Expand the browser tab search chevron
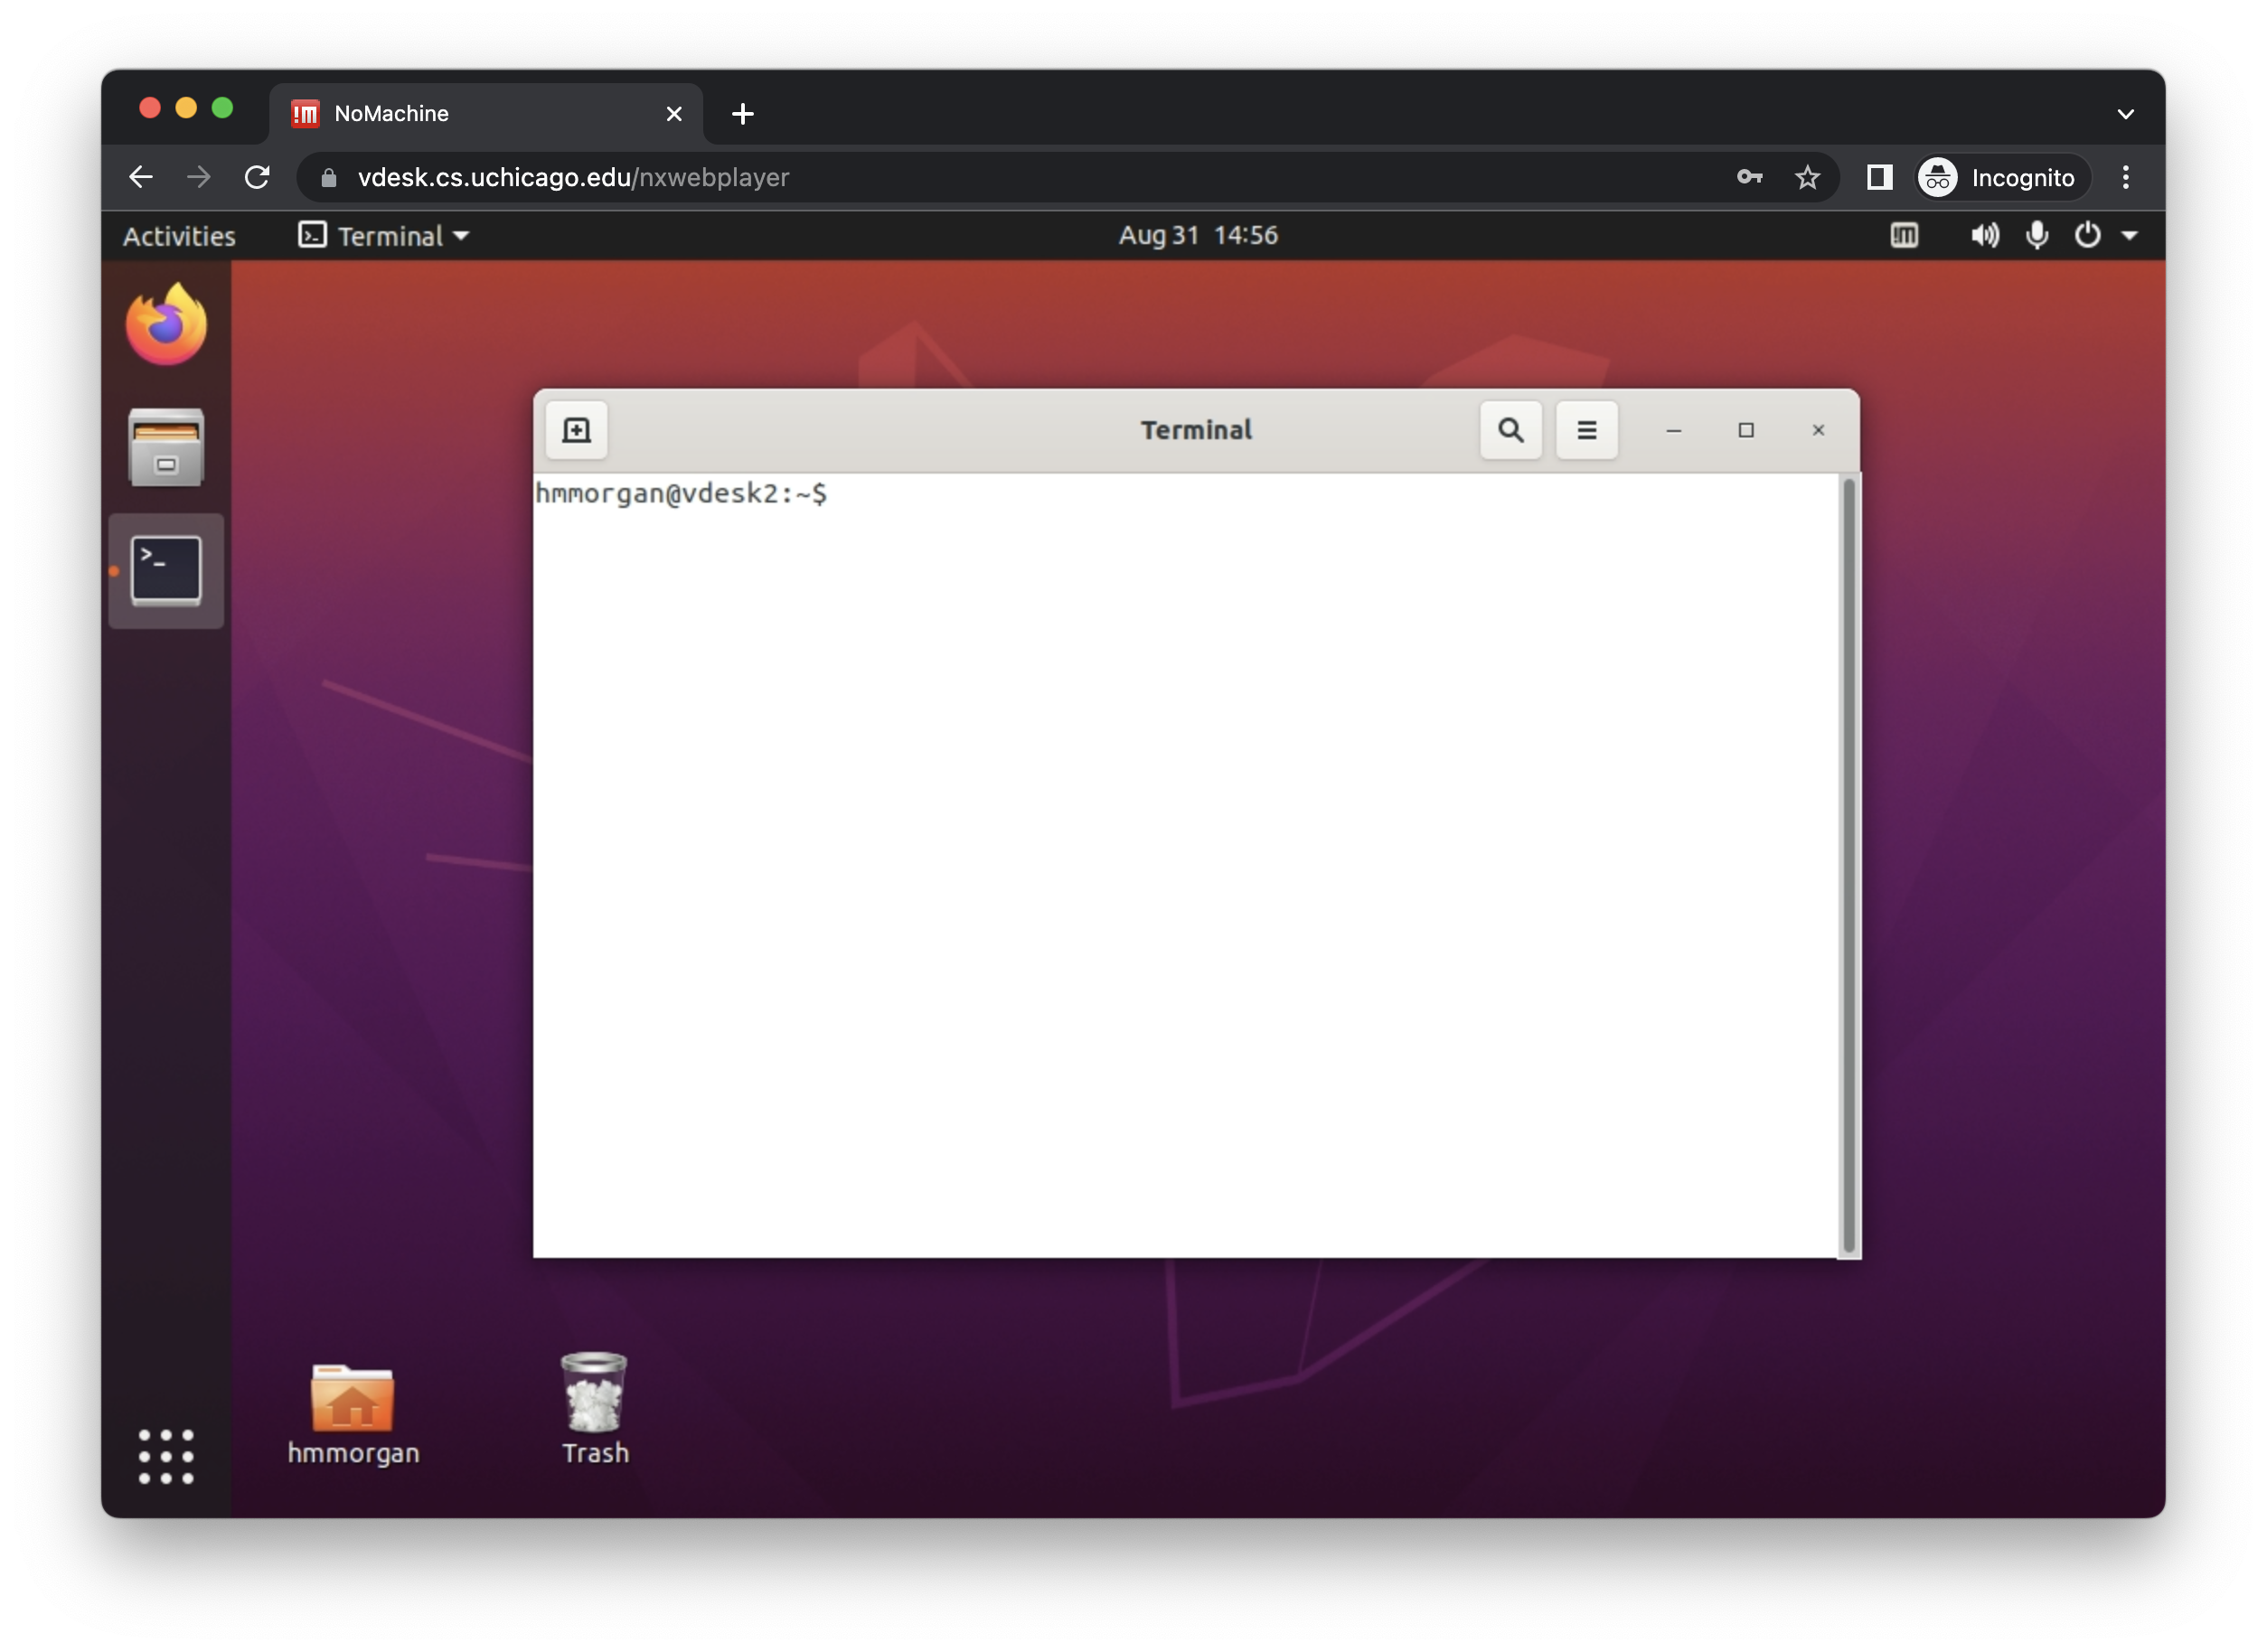This screenshot has width=2267, height=1652. coord(2125,114)
